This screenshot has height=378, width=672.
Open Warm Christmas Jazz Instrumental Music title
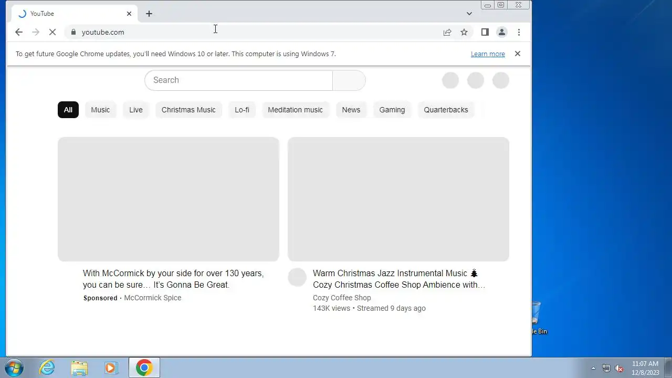(x=399, y=279)
